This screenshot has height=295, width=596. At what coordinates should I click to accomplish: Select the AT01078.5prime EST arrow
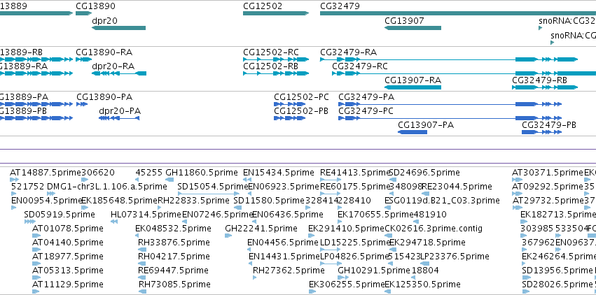pos(36,236)
